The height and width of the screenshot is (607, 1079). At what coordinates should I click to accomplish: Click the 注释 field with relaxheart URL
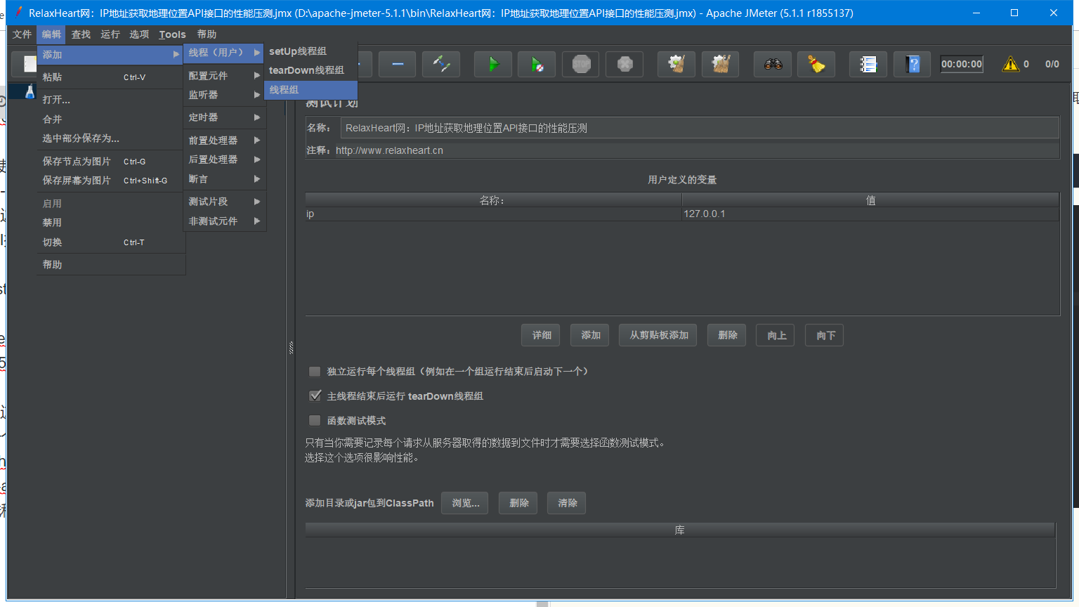tap(696, 150)
